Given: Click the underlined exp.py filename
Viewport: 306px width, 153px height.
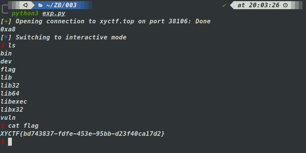Looking at the screenshot, I should (x=54, y=13).
